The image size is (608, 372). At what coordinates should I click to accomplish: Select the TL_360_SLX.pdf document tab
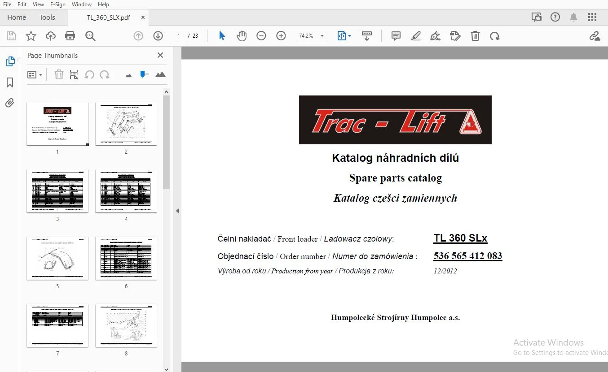coord(109,17)
